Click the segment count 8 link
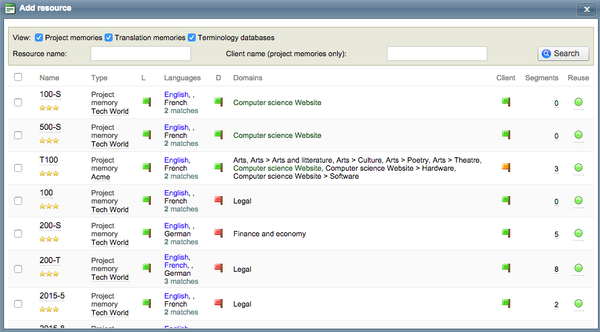The height and width of the screenshot is (332, 600). (x=556, y=269)
